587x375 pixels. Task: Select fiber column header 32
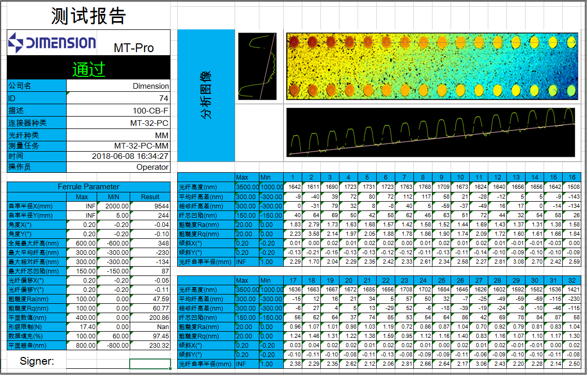coord(572,280)
